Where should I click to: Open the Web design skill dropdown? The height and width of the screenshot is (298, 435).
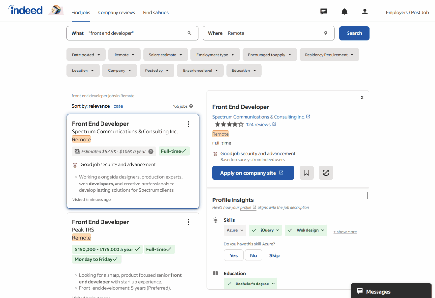click(306, 230)
